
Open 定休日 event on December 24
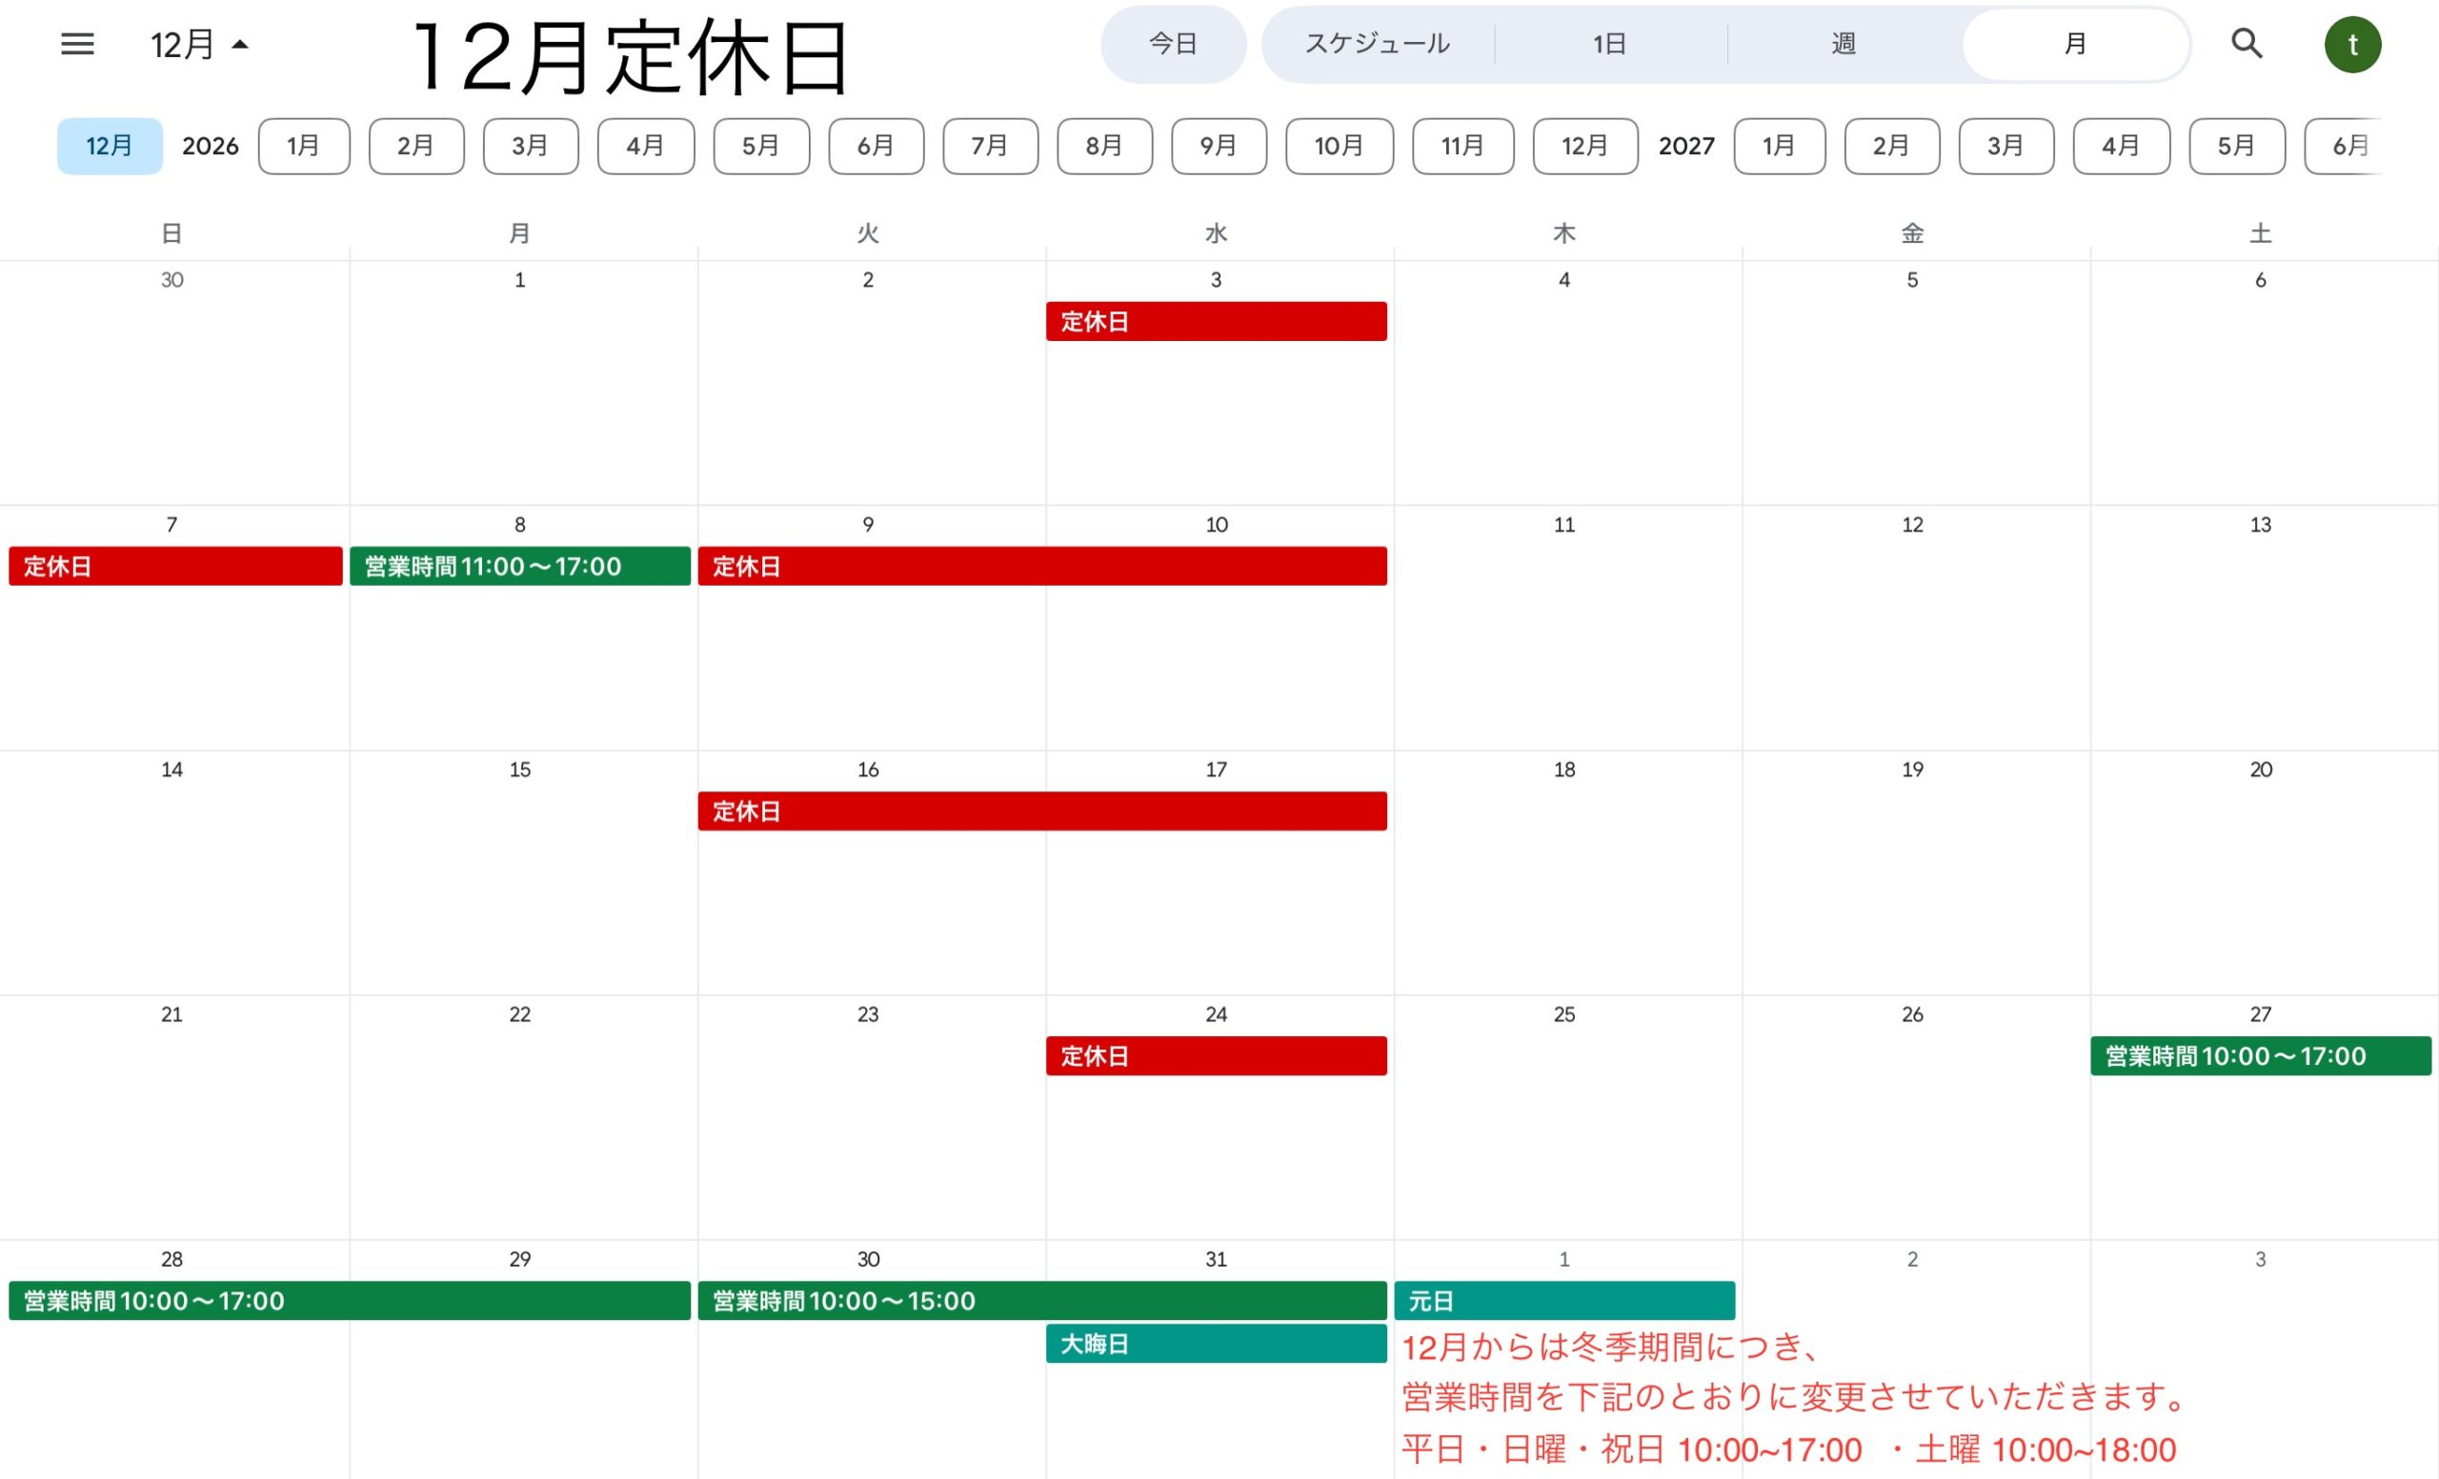point(1216,1055)
